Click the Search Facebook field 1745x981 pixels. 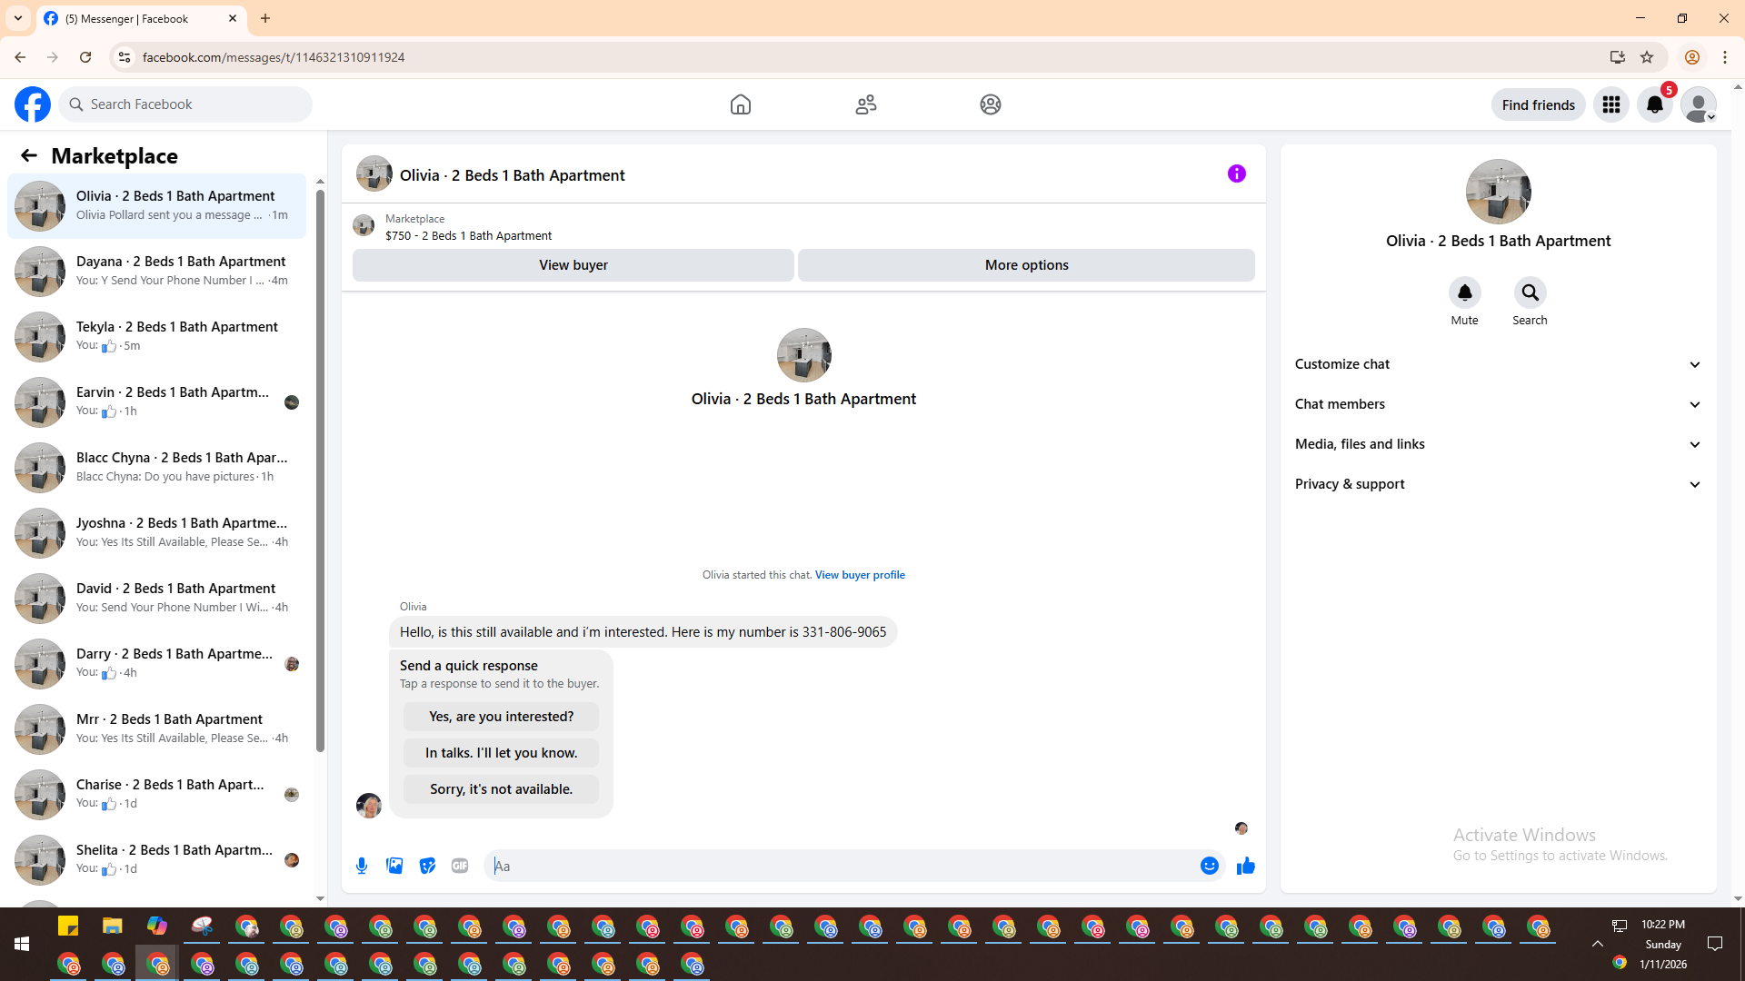(x=185, y=104)
